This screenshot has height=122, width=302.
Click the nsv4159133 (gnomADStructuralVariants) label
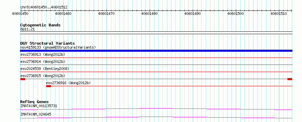tap(58, 47)
